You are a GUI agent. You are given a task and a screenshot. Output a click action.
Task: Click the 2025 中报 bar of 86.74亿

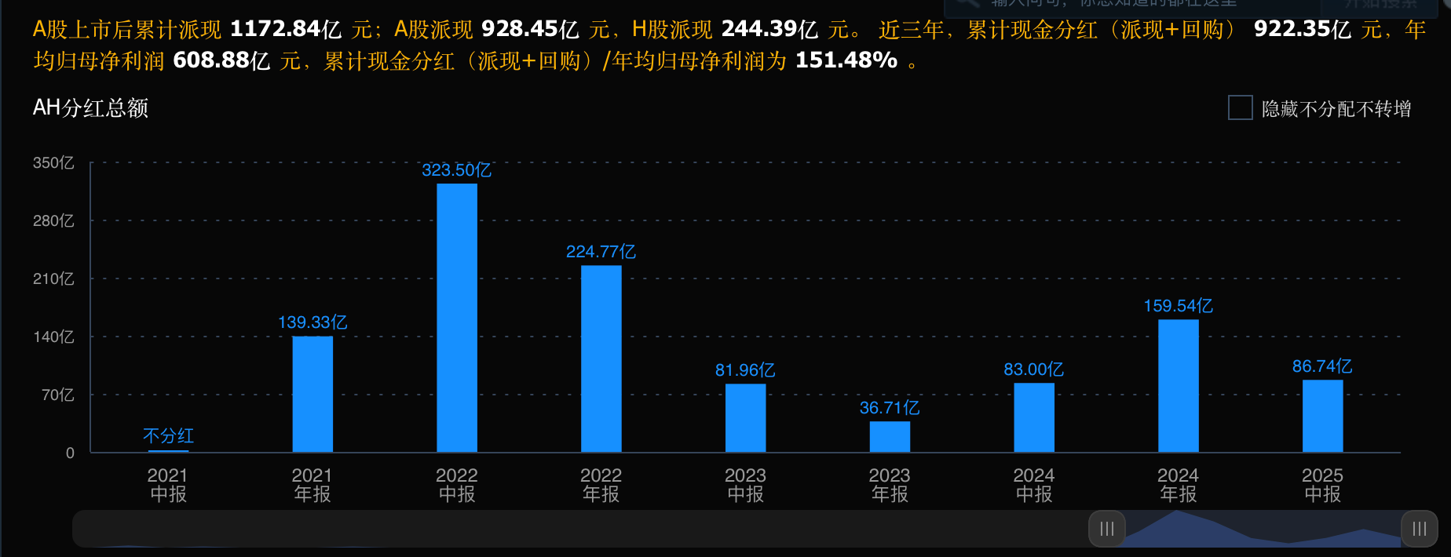(x=1323, y=416)
